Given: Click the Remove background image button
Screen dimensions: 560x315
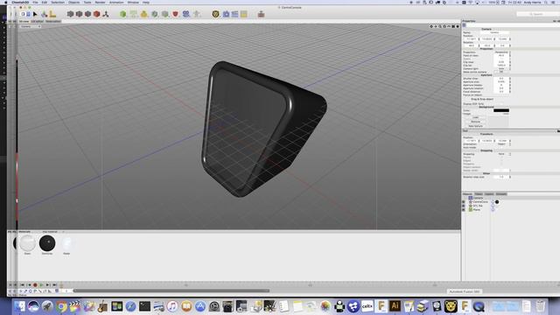Looking at the screenshot, I should click(x=475, y=122).
